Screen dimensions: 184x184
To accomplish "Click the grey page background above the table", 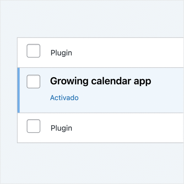I will coord(92,18).
